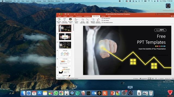The width and height of the screenshot is (174, 97).
Task: Open the App Store from the Dock
Action: coord(39,93)
